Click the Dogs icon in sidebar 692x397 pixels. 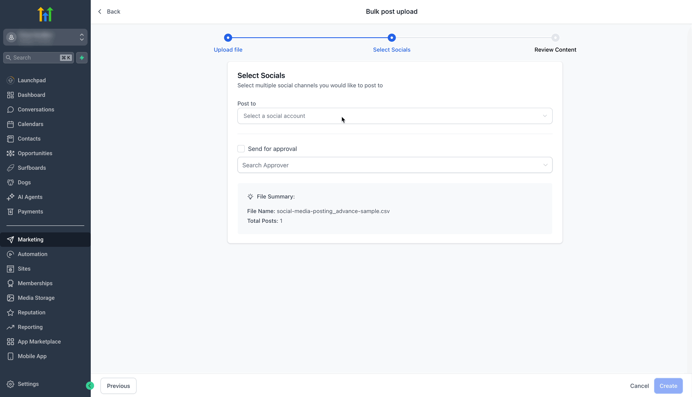coord(11,182)
